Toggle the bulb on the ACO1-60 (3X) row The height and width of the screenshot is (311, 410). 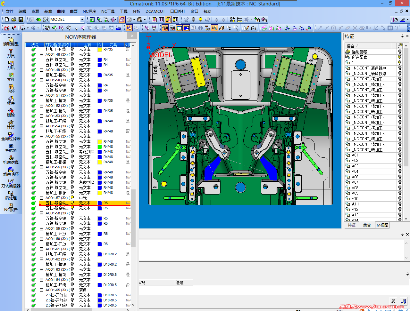tap(72, 239)
